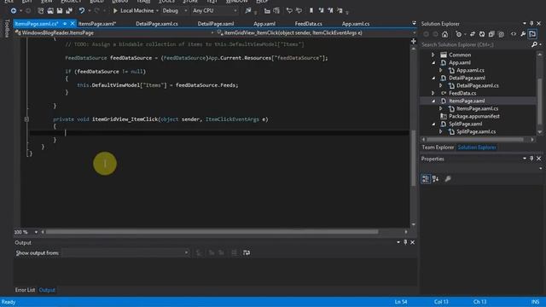Switch to the DetailPage.xaml tab
This screenshot has width=546, height=307.
click(x=216, y=24)
